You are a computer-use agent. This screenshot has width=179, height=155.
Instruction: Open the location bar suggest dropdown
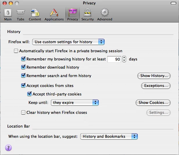click(109, 136)
